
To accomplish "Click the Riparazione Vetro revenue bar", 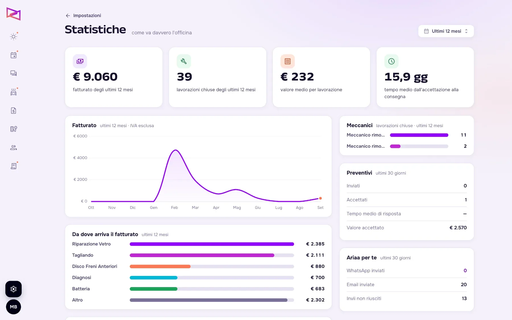I will point(212,244).
